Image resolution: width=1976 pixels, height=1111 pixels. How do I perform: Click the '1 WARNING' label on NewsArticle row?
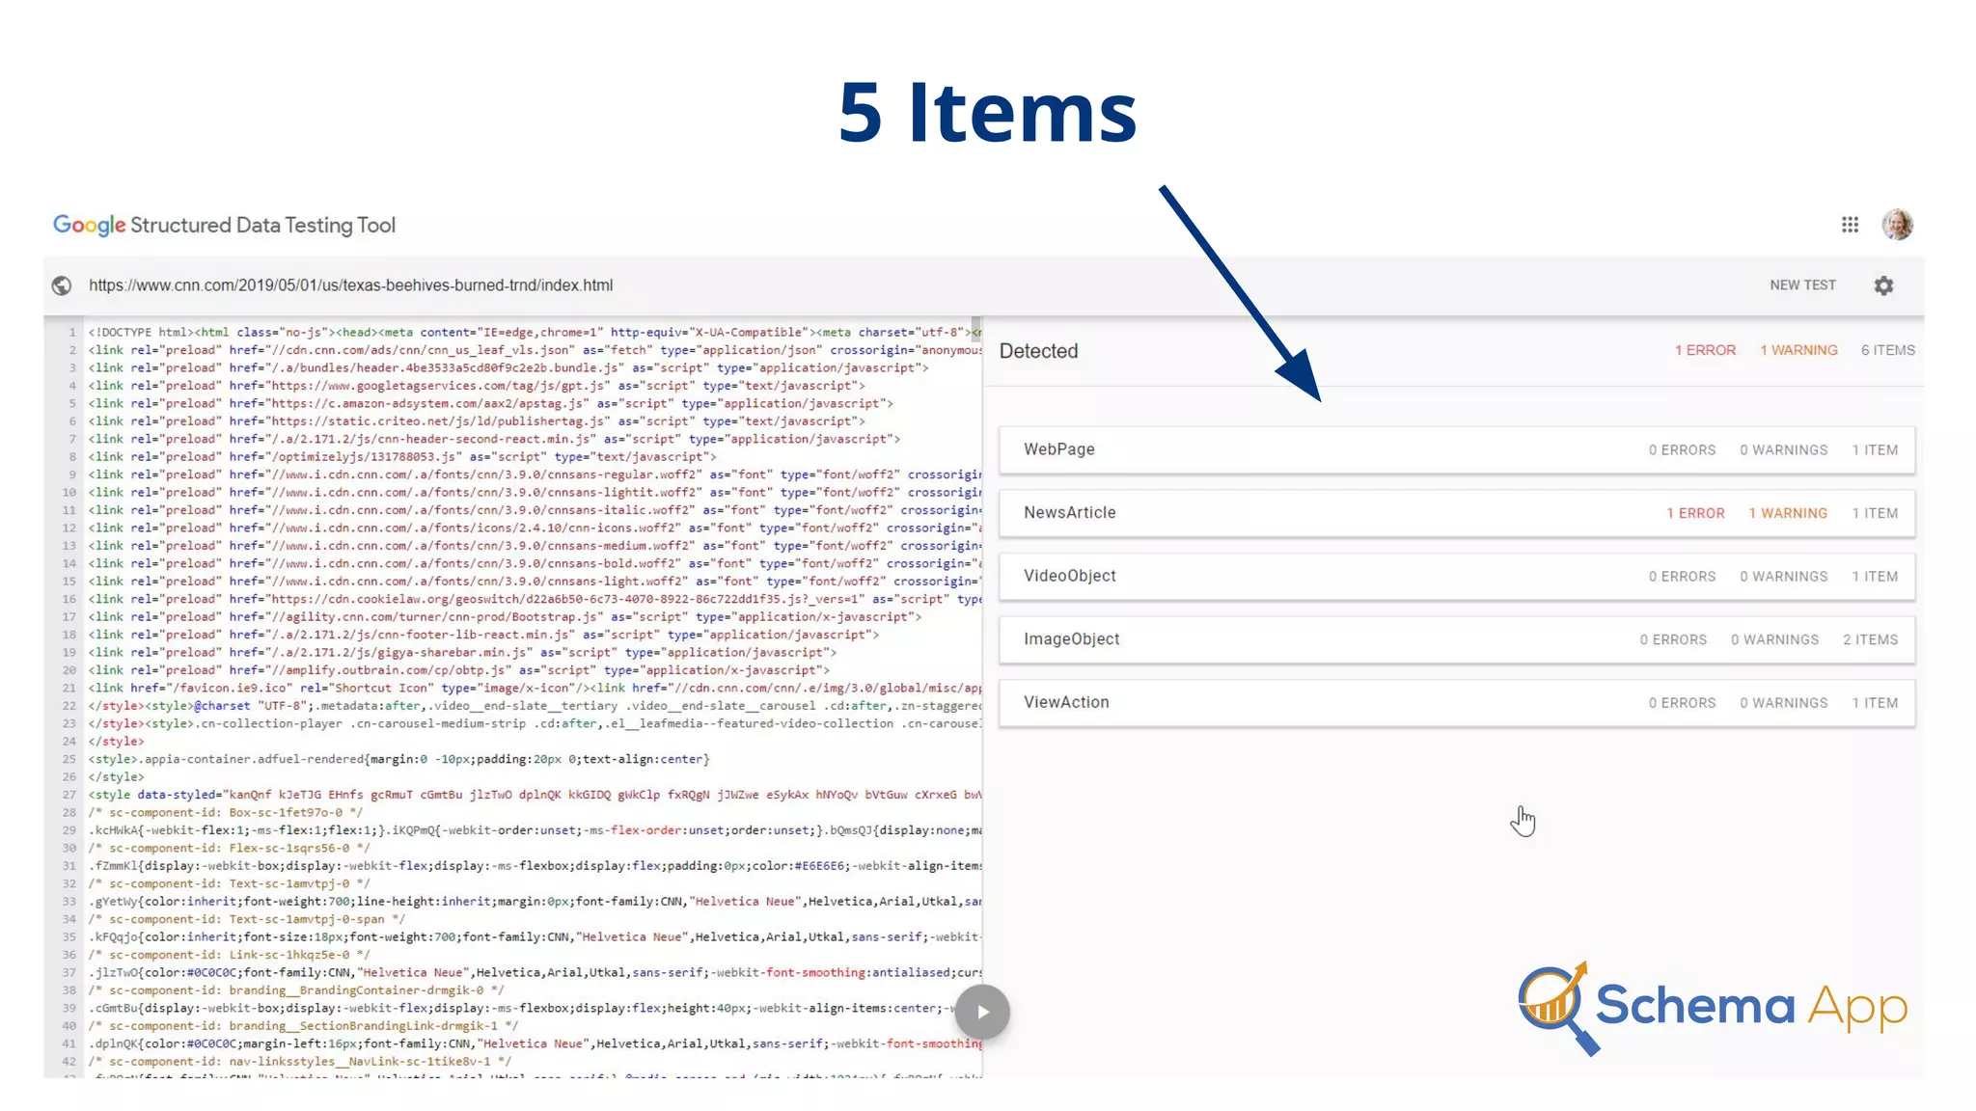coord(1788,513)
